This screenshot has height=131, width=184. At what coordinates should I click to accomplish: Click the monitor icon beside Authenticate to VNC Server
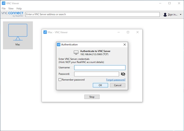coord(76,53)
